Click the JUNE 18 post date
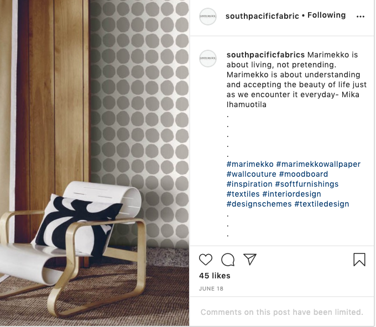The image size is (376, 327). pyautogui.click(x=211, y=289)
